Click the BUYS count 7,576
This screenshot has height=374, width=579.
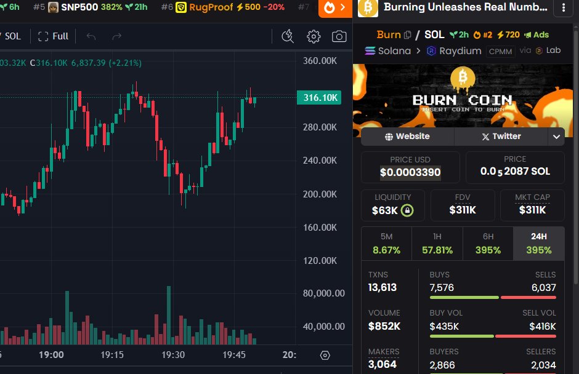(x=442, y=288)
